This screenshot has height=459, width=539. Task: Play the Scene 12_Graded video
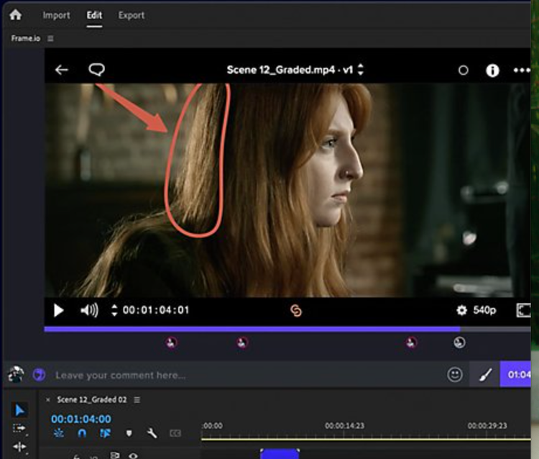tap(59, 310)
